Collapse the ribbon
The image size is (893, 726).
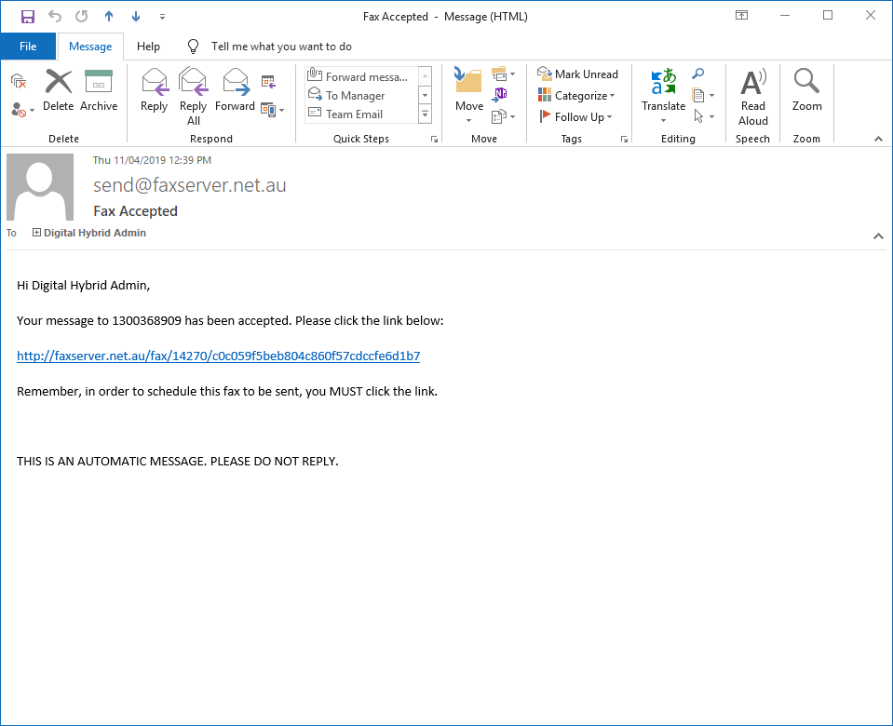coord(878,139)
